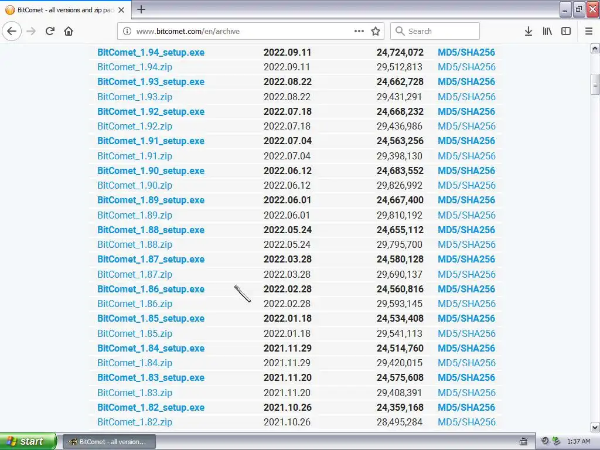This screenshot has height=450, width=600.
Task: Reload the BitComet archive page
Action: (50, 31)
